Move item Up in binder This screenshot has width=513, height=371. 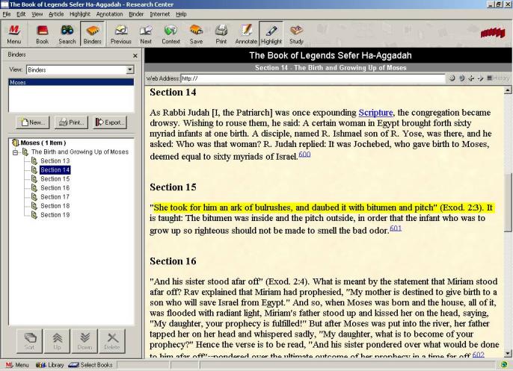pos(58,341)
